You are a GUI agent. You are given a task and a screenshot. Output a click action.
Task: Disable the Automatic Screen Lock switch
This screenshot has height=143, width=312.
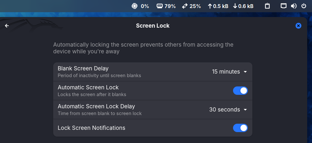(x=240, y=91)
